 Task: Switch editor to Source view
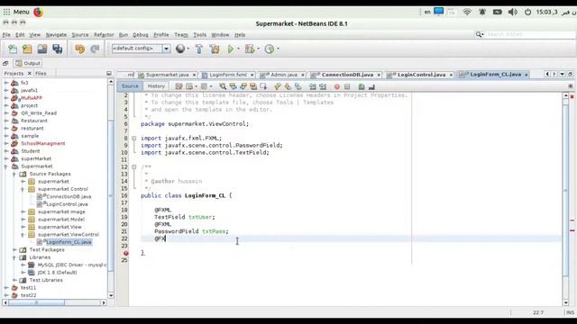tap(130, 86)
